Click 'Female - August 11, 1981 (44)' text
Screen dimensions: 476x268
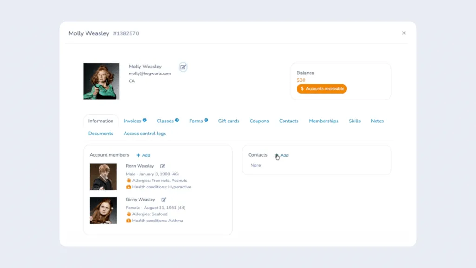point(156,208)
